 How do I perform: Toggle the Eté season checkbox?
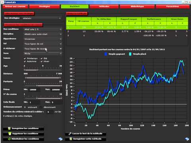click(x=41, y=58)
